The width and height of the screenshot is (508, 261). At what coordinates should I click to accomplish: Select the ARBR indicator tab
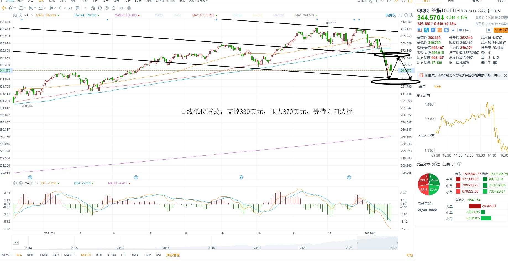(x=112, y=255)
